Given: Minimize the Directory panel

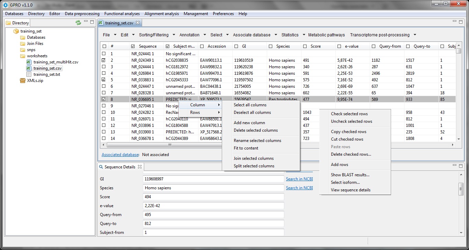Looking at the screenshot, I should [86, 22].
